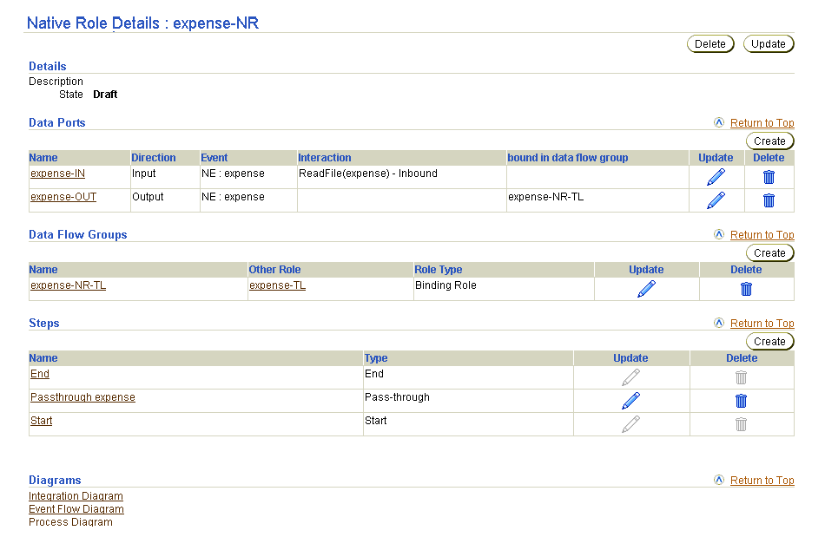Image resolution: width=825 pixels, height=550 pixels.
Task: Click the up-arrow icon beside Data Flow Groups Return to Top
Action: coord(719,234)
